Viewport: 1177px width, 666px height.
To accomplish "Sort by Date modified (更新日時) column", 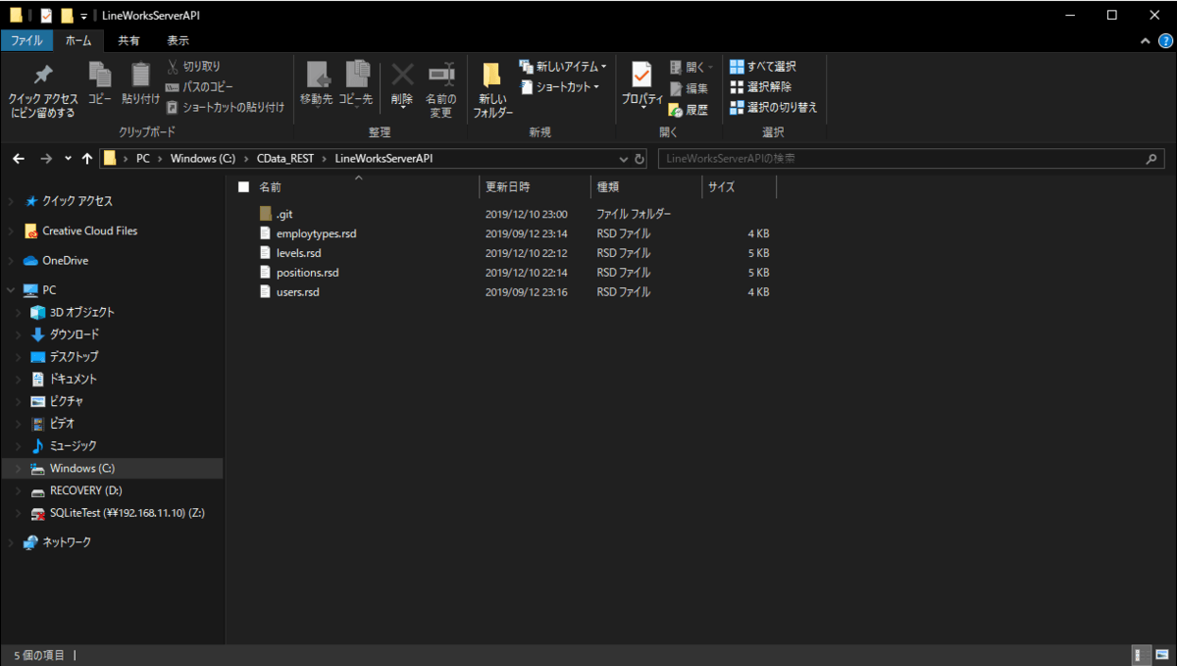I will coord(508,186).
